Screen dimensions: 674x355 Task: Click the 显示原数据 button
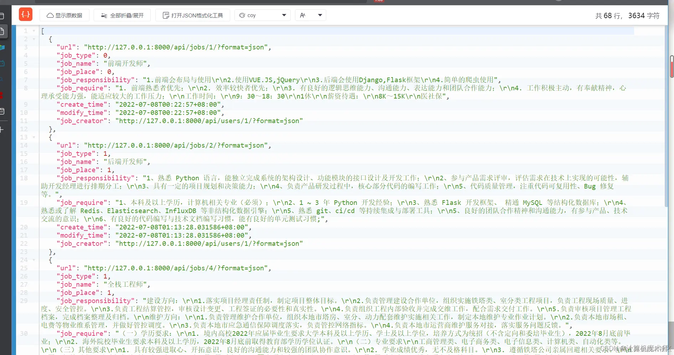point(64,15)
